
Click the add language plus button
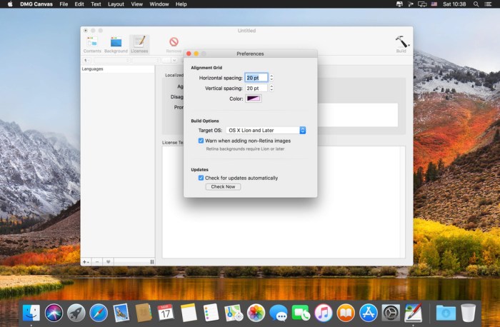[86, 262]
